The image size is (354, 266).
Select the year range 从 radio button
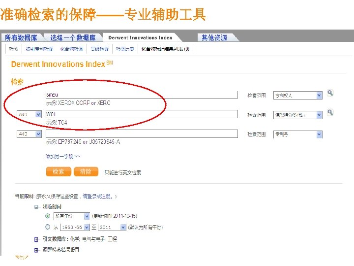(48, 227)
